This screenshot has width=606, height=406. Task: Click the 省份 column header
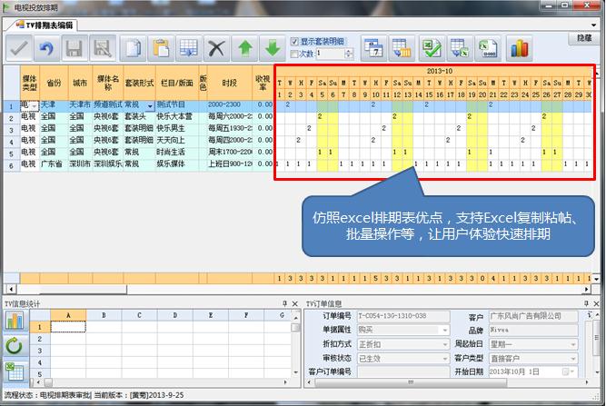pos(54,83)
